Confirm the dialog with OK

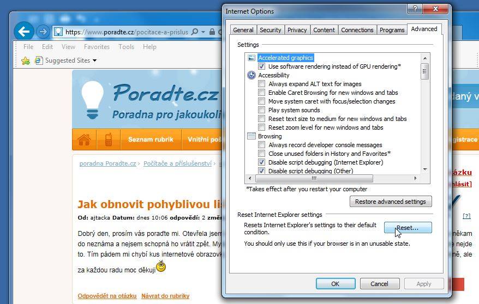pos(336,284)
